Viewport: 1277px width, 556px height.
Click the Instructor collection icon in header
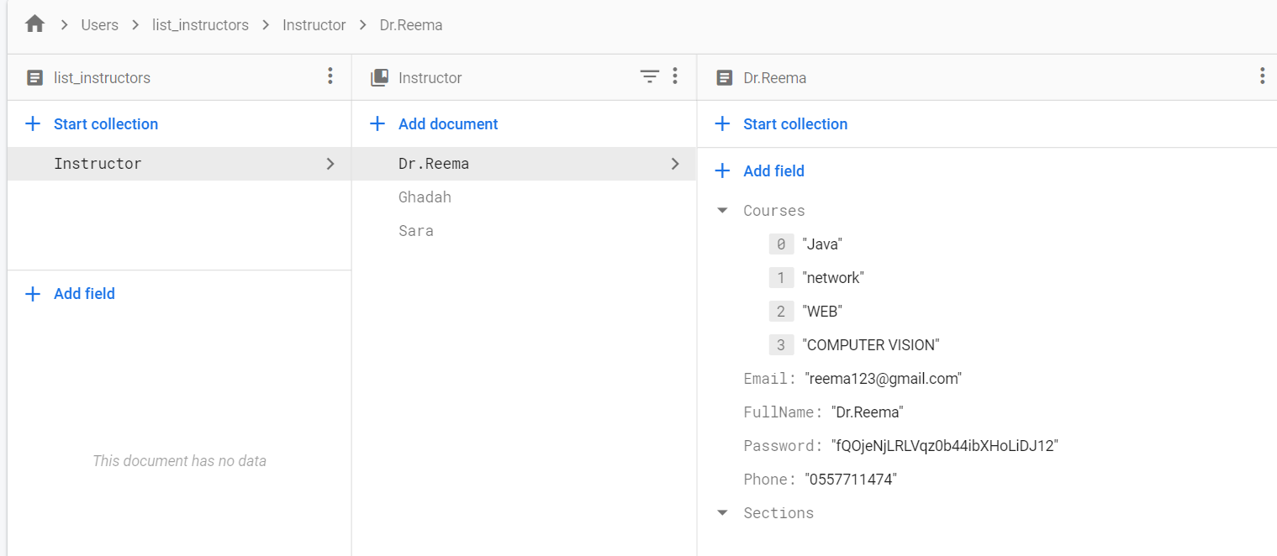379,77
